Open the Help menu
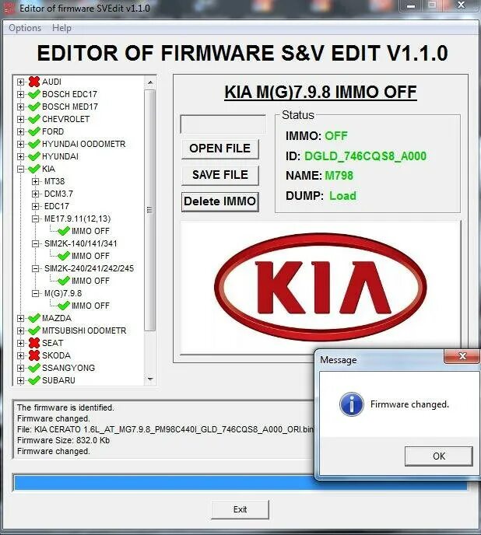 [x=61, y=28]
